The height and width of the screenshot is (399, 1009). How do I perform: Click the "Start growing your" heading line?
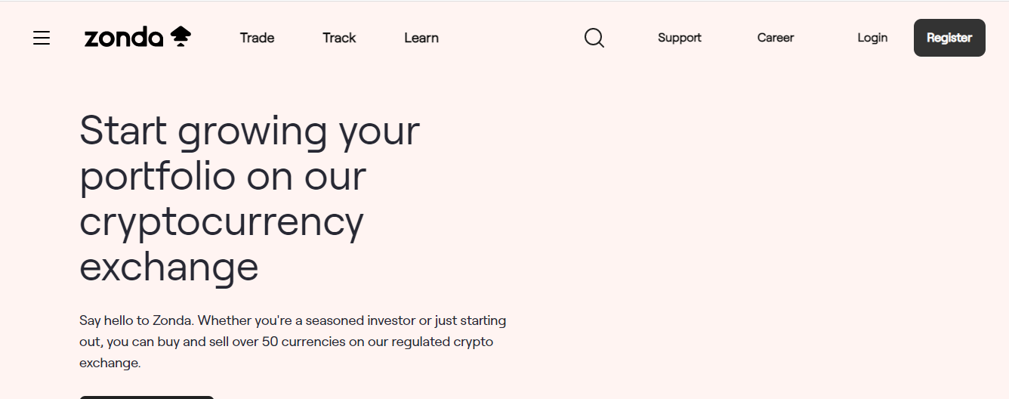click(249, 131)
